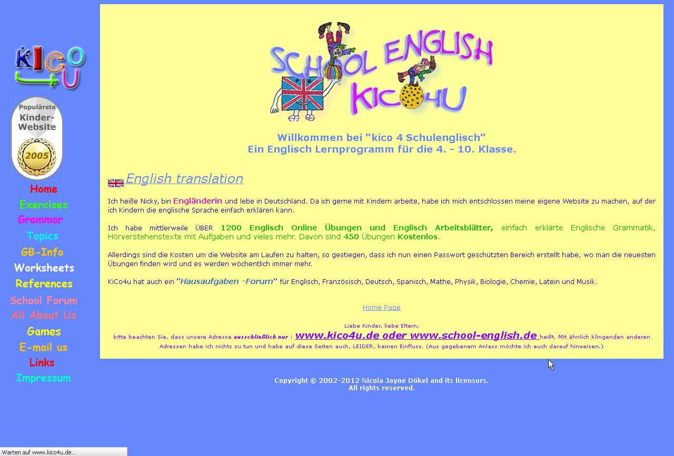Open the Home menu item

(x=44, y=189)
